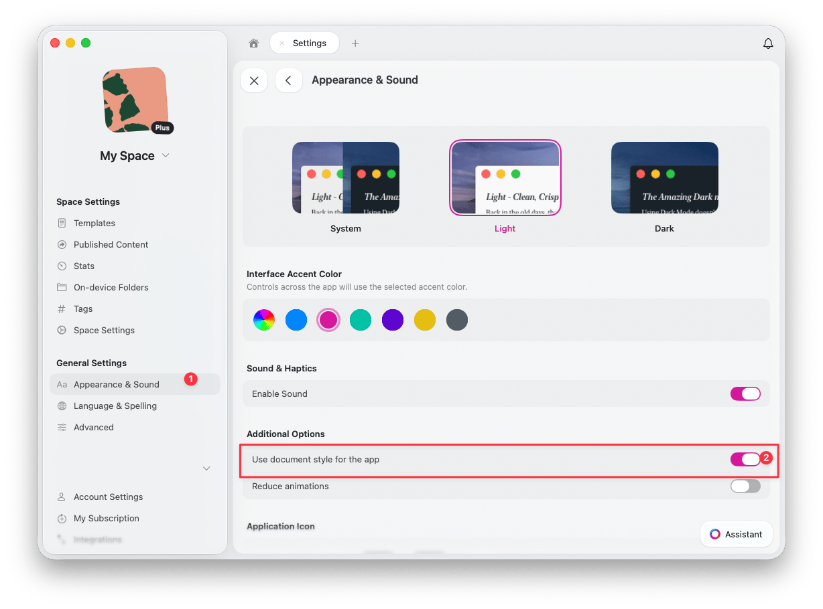Choose the teal green accent color
Screen dimensions: 823x609
tap(361, 320)
